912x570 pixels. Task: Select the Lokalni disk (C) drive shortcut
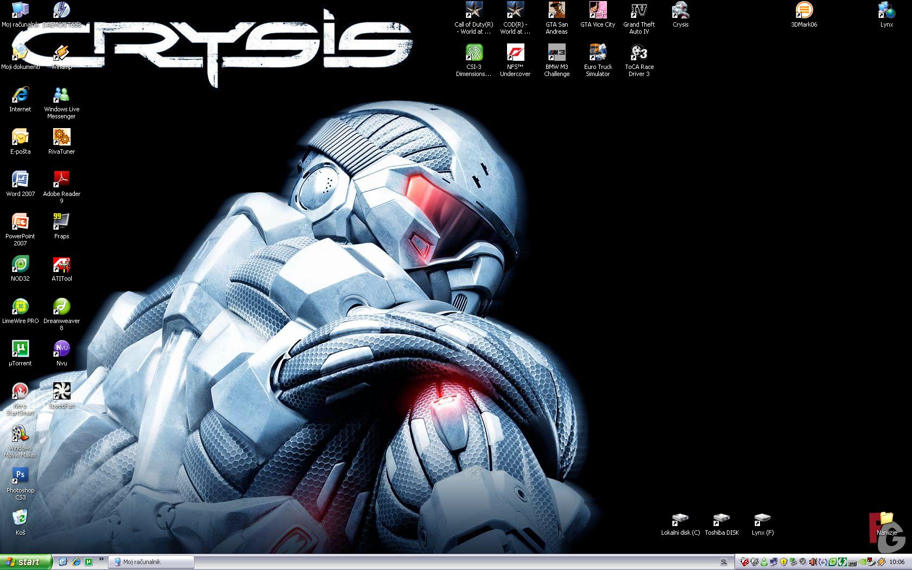(680, 524)
